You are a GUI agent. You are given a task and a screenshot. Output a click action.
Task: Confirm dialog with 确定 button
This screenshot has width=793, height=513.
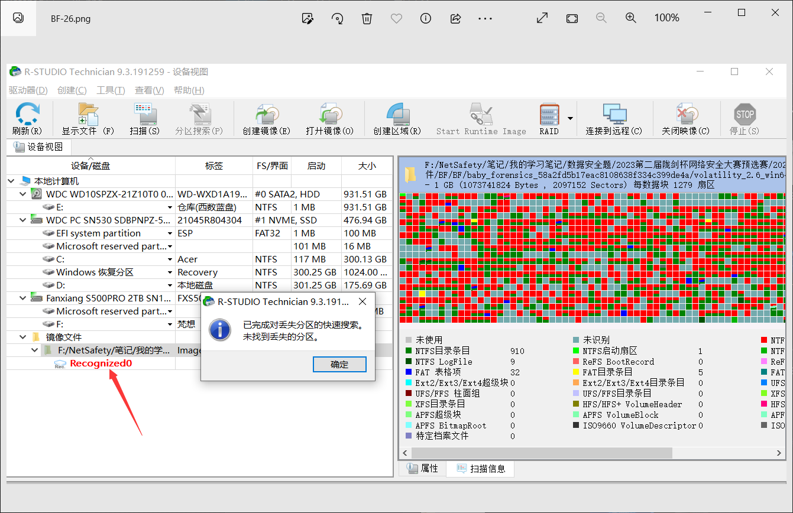339,365
